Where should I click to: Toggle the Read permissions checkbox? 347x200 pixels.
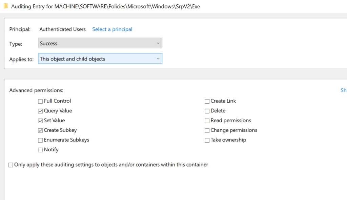click(x=207, y=121)
